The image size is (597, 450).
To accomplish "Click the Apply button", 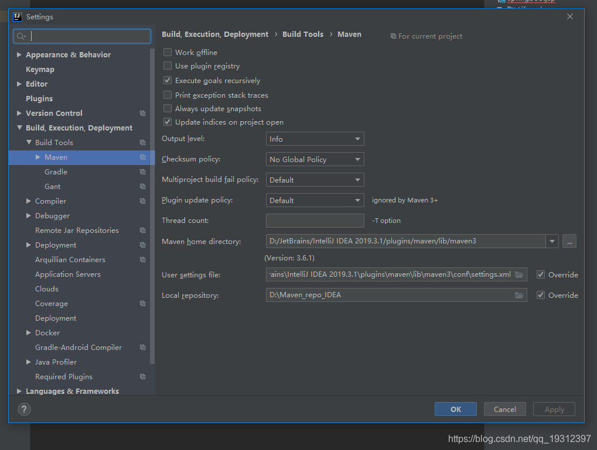I will [554, 409].
